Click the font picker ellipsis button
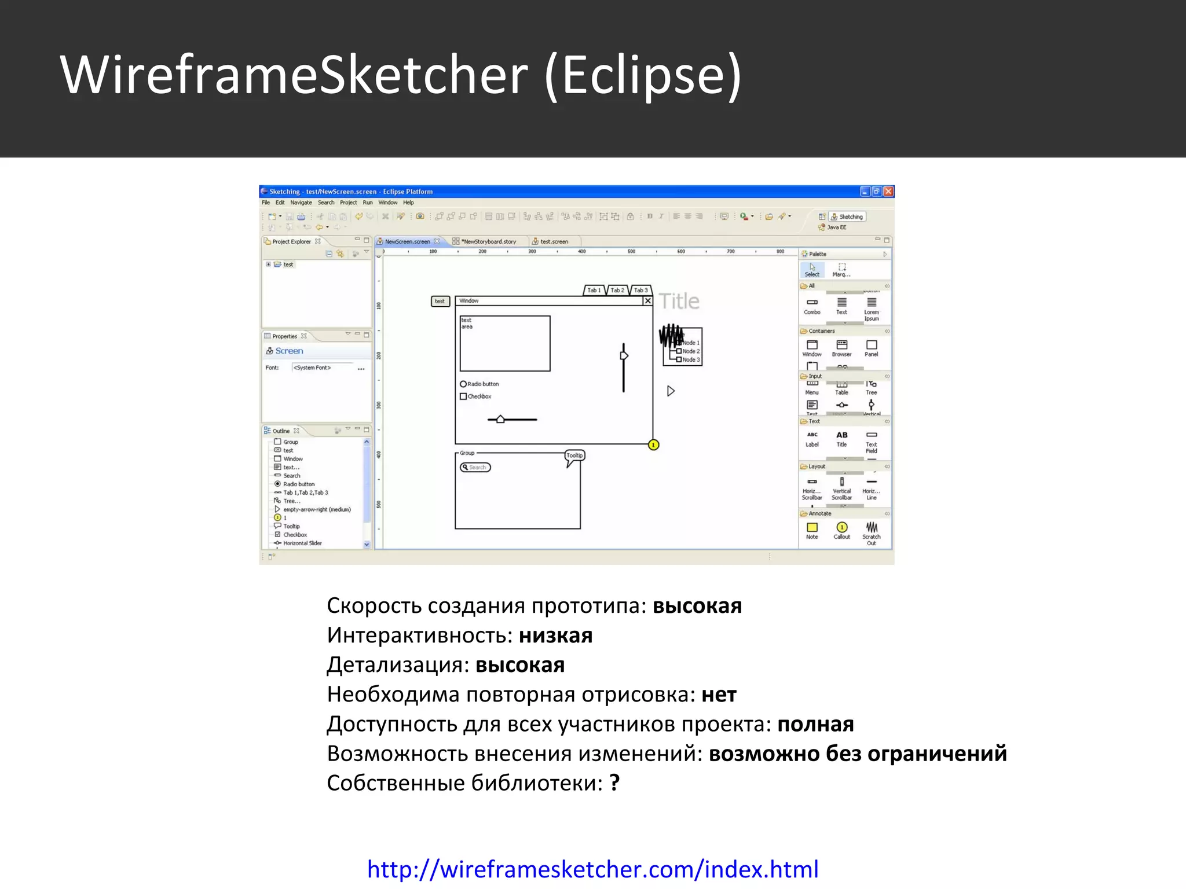1186x889 pixels. click(361, 368)
